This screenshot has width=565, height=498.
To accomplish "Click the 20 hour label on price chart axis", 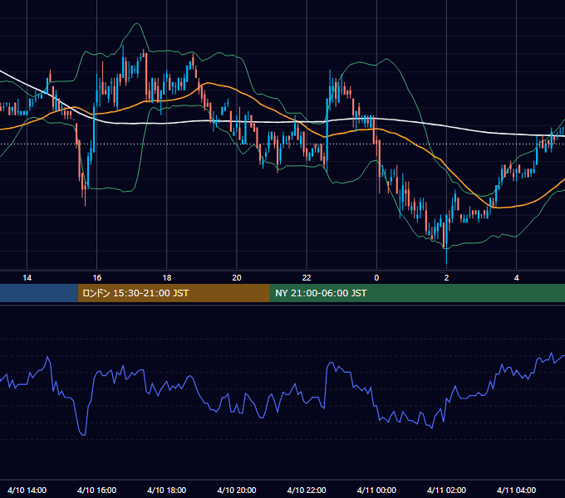I will pos(237,278).
